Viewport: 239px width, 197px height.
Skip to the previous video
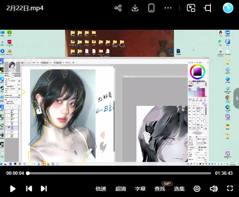point(29,189)
